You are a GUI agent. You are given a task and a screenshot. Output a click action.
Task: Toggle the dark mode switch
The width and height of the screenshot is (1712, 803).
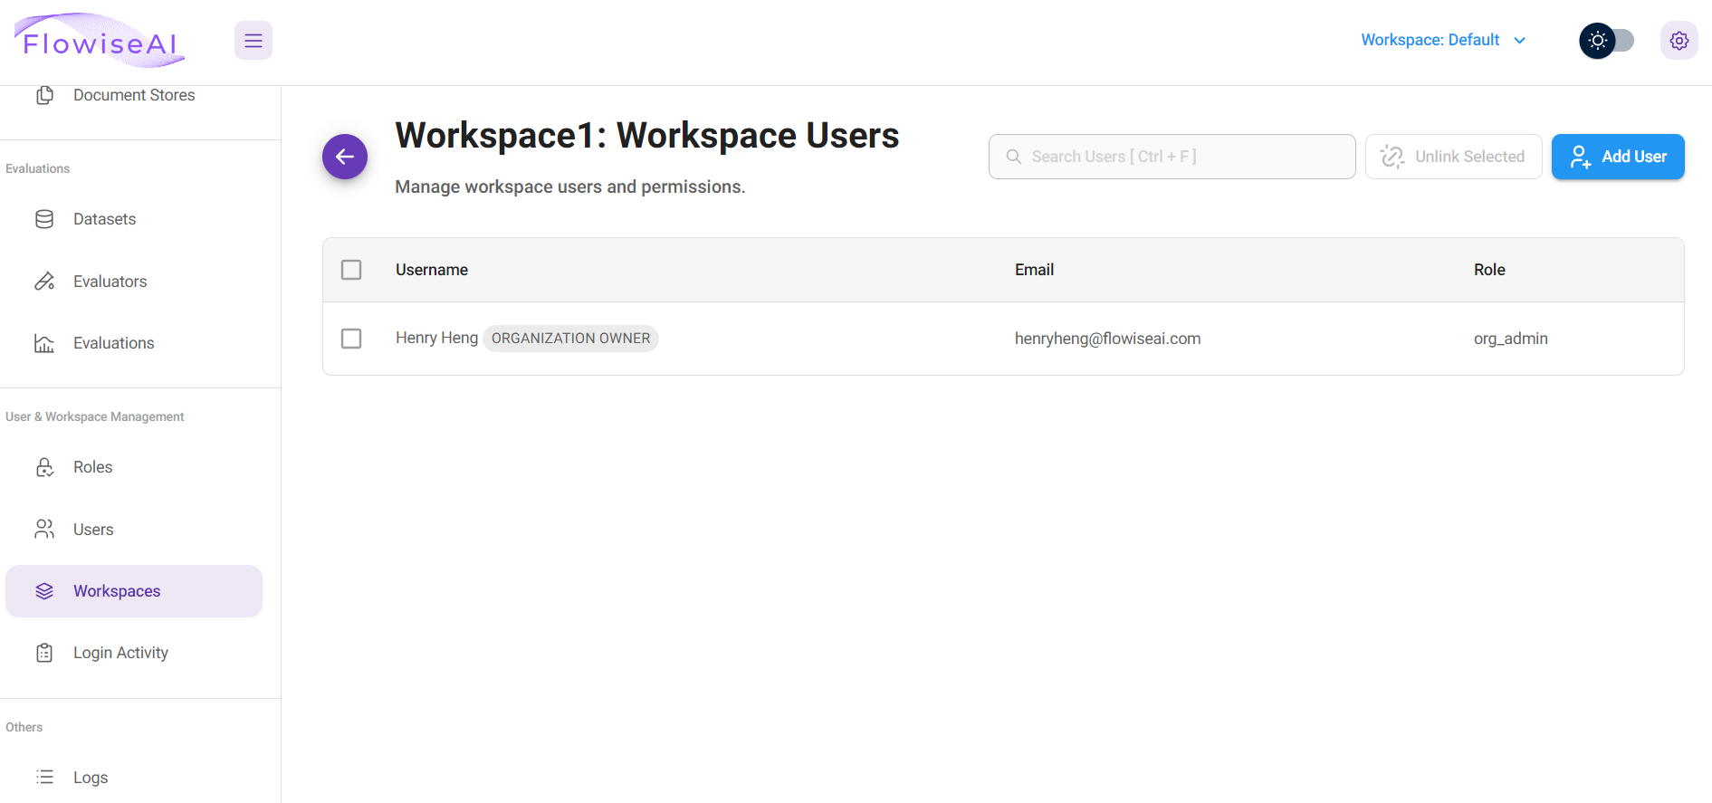[1607, 41]
